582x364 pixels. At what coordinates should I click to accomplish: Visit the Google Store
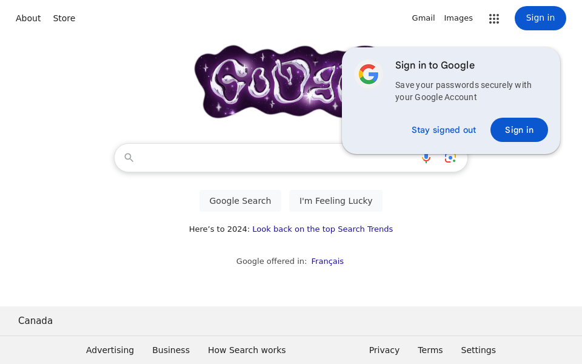tap(64, 18)
